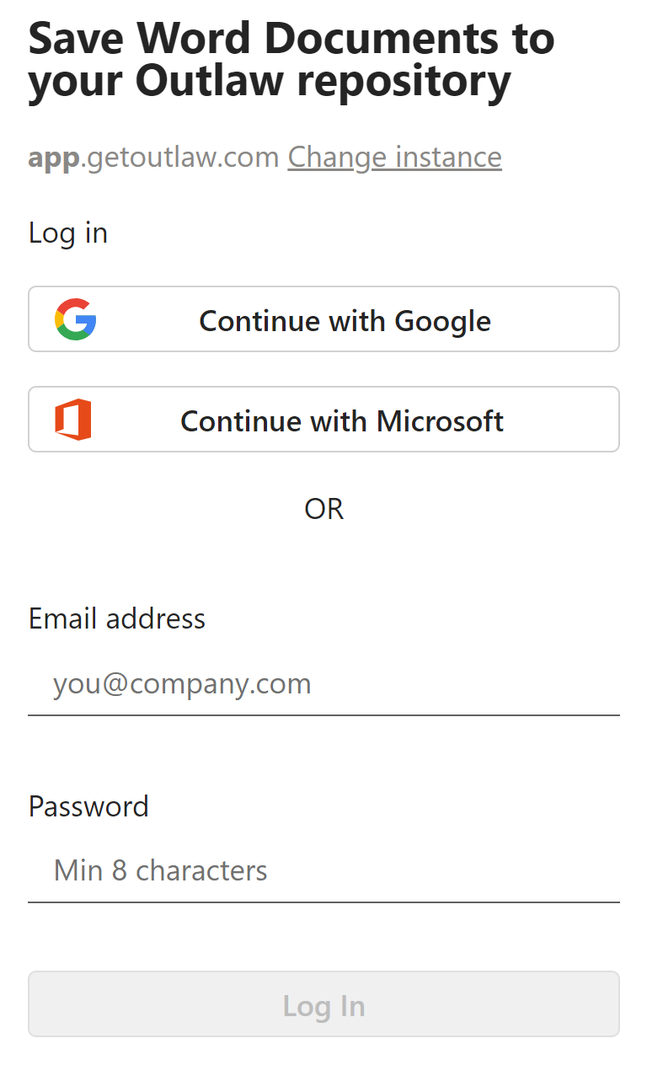Click the "OR" divider text
This screenshot has width=647, height=1065.
[x=323, y=509]
